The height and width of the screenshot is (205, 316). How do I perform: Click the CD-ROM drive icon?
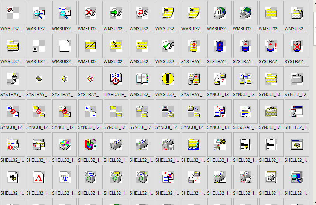(x=65, y=144)
